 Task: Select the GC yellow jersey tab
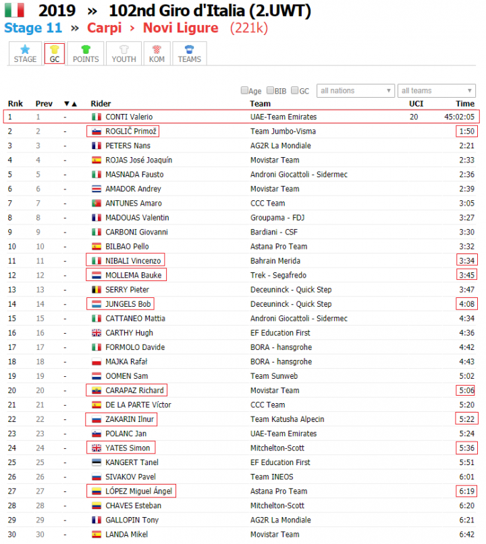click(x=55, y=53)
